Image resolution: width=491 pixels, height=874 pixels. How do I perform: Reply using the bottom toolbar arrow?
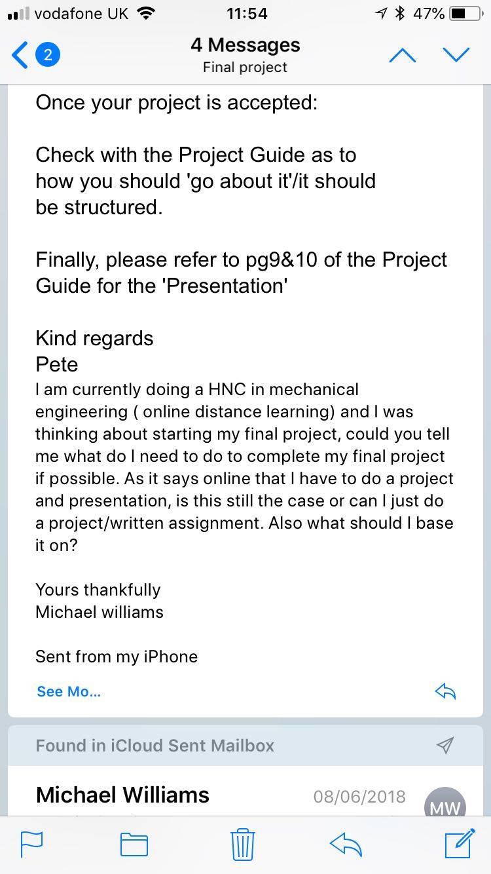click(346, 845)
